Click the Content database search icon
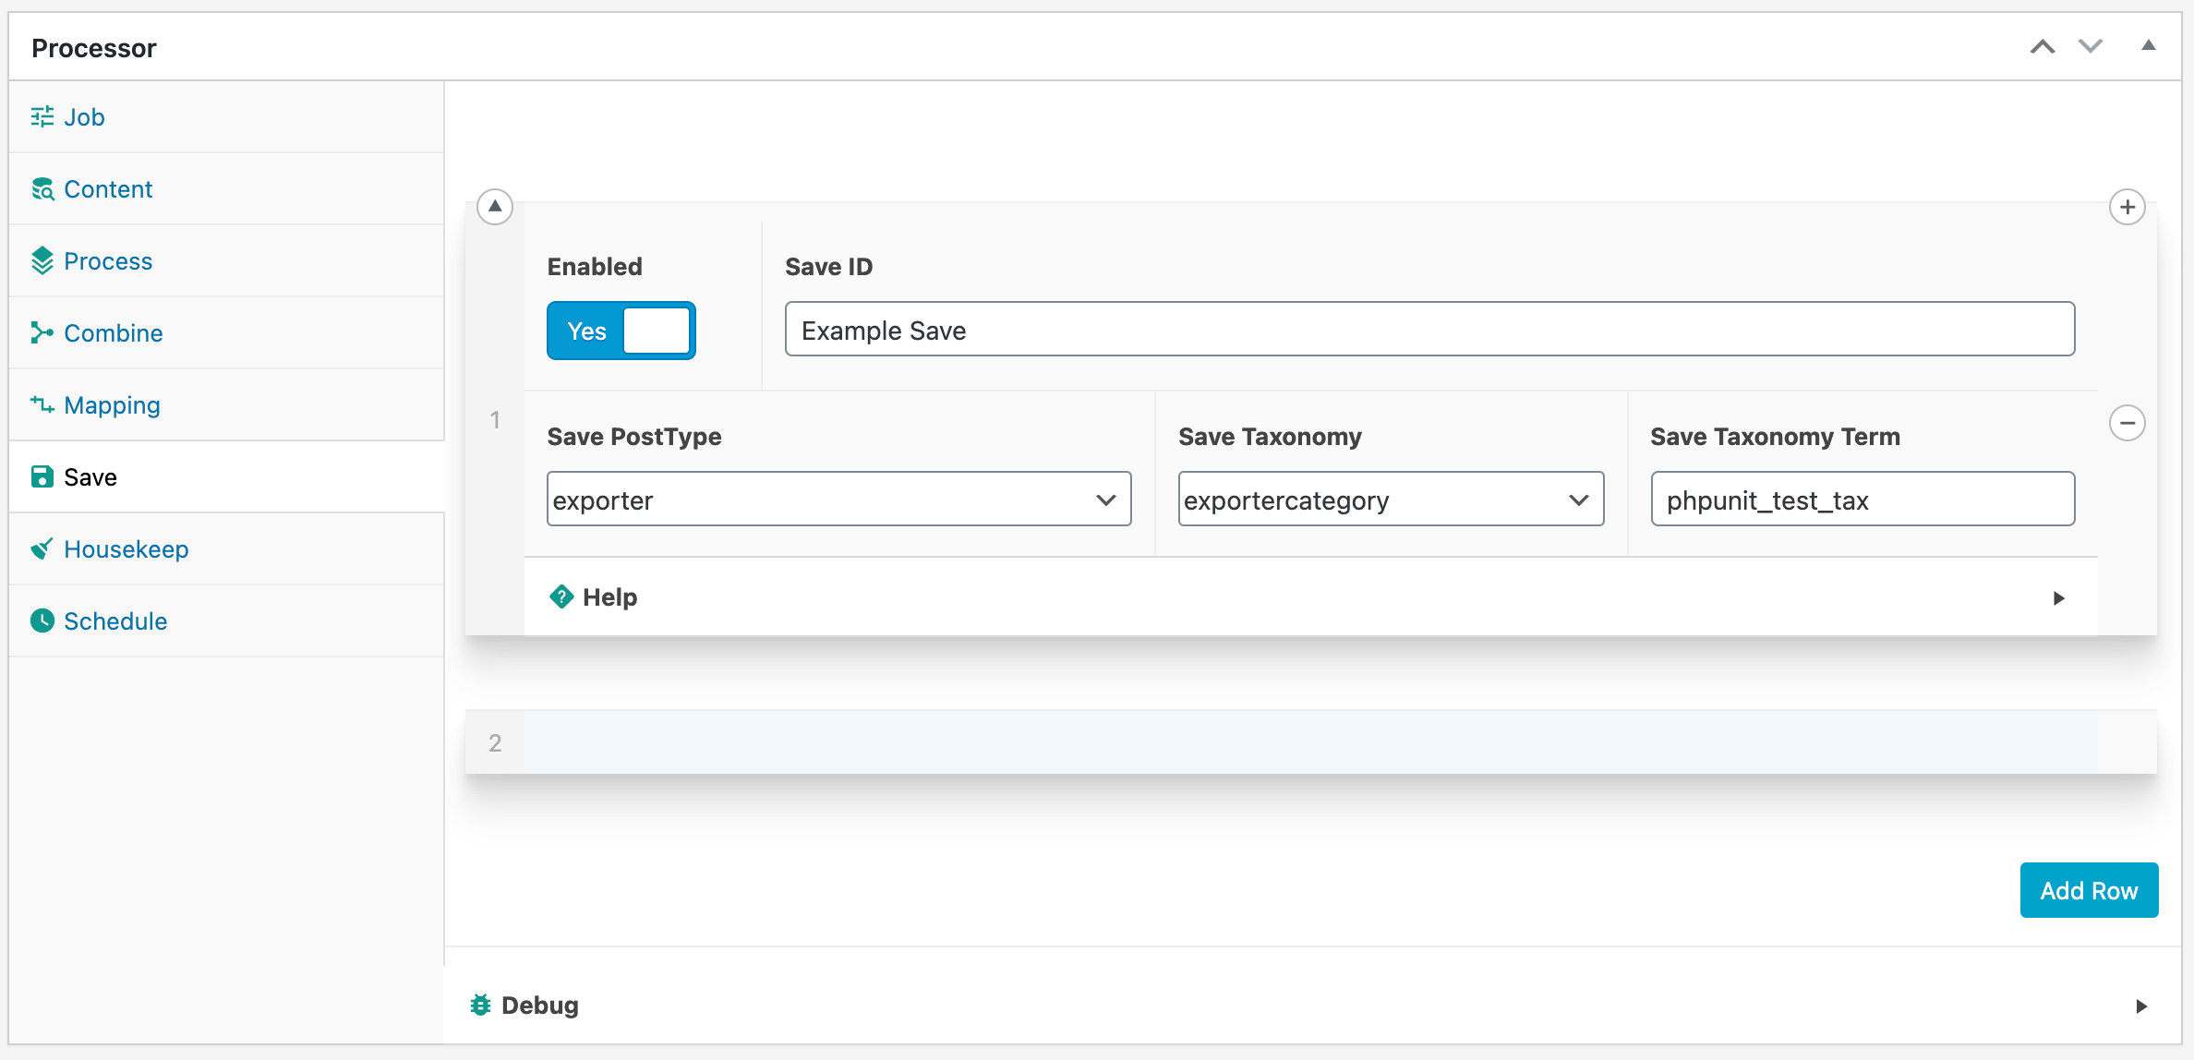 click(x=42, y=189)
